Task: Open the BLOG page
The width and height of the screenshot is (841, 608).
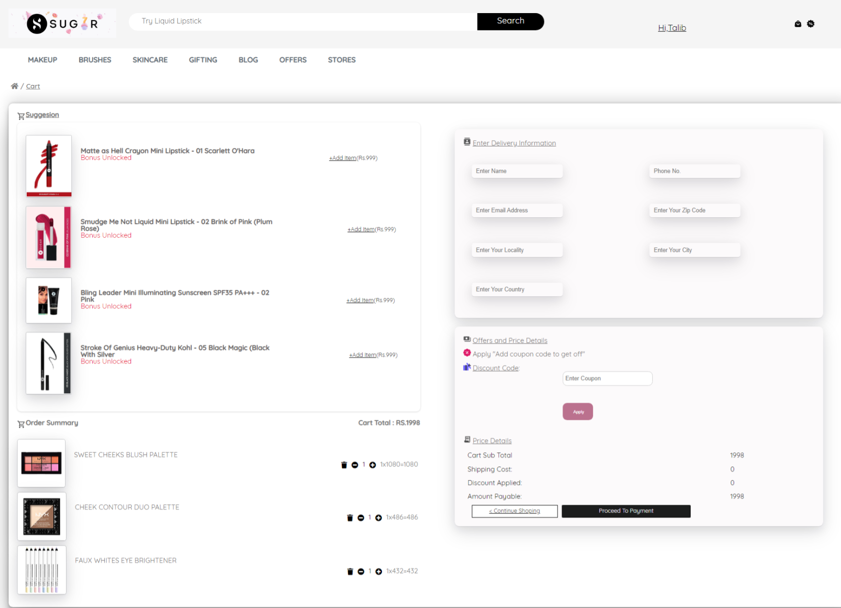Action: (x=248, y=60)
